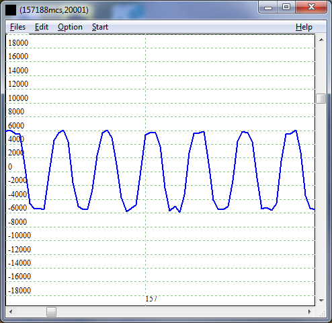Screen dimensions: 332x323
Task: Click the horizontal scrollbar thumb
Action: pos(51,312)
